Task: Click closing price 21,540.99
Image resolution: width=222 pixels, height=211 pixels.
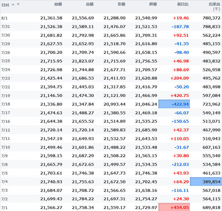Action: tap(146, 18)
